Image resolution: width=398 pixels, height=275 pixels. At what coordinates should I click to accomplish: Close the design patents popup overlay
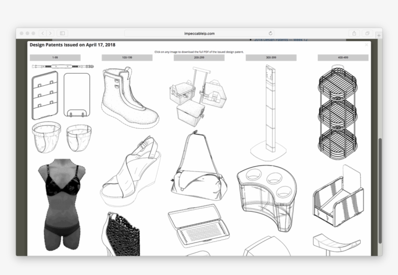tap(366, 45)
